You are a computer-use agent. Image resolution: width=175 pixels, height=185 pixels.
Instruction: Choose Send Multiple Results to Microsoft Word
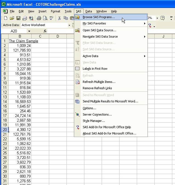(x=111, y=101)
